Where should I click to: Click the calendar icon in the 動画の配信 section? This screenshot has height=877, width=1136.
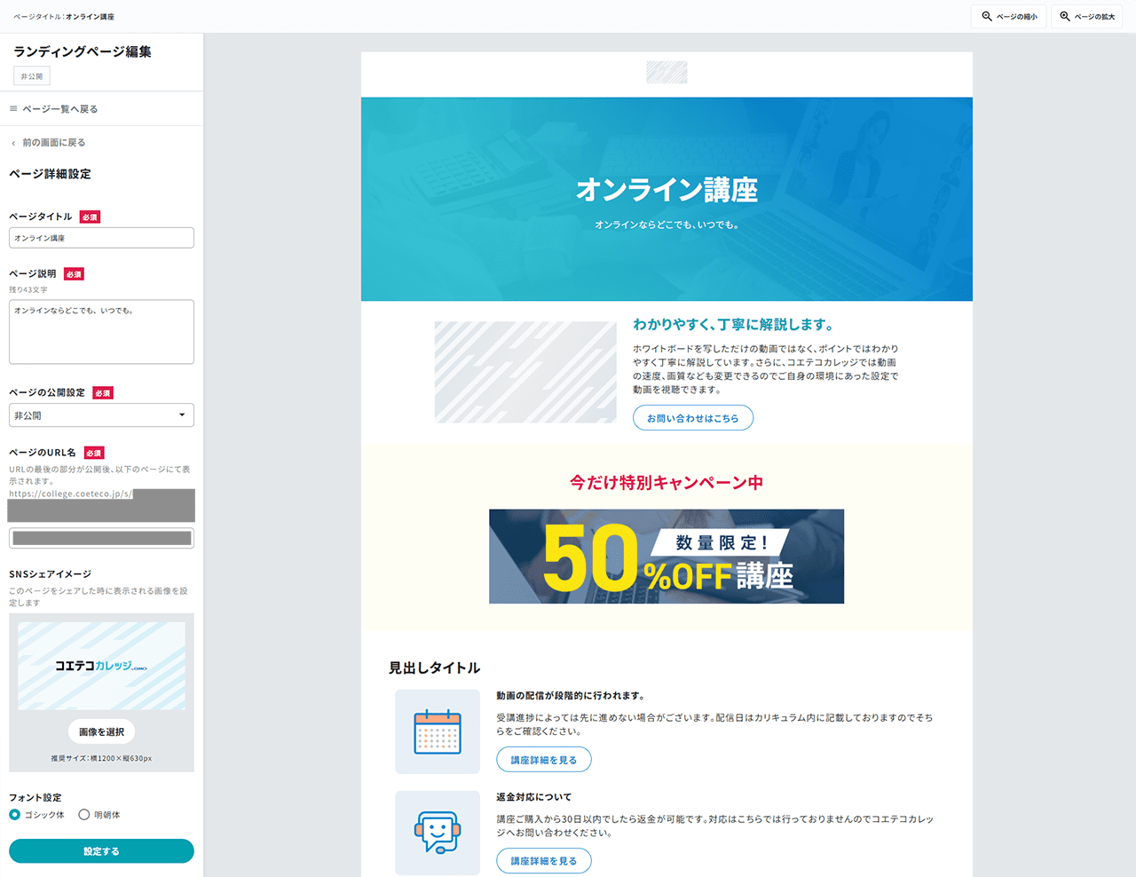tap(438, 731)
